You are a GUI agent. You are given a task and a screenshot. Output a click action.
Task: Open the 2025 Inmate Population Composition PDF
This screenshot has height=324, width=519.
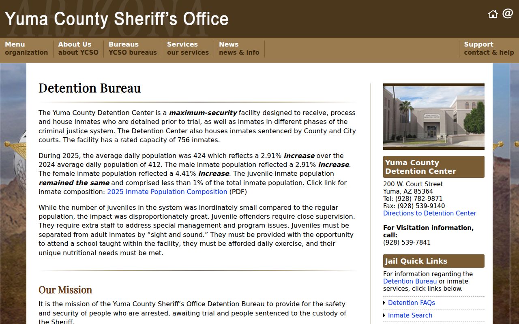point(167,192)
